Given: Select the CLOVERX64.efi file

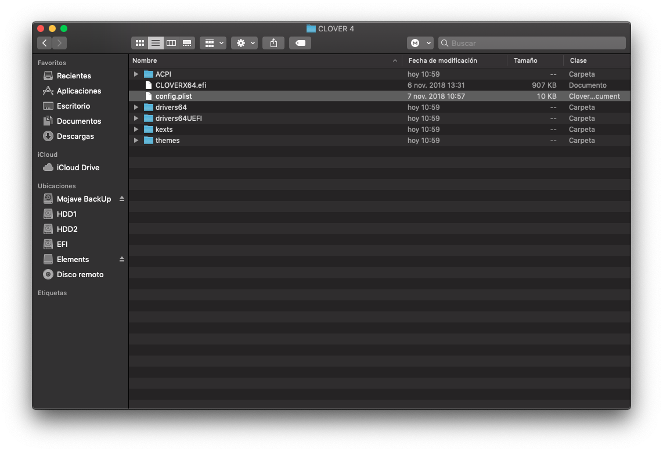Looking at the screenshot, I should point(181,85).
